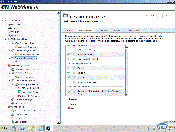This screenshot has height=132, width=176.
Task: Allow all via header green check
Action: (x=68, y=45)
